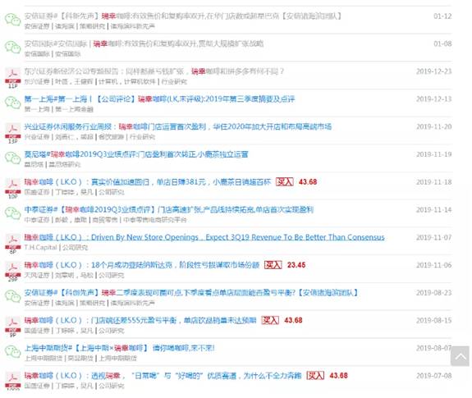
Task: Click T.H. Capital source label
Action: tap(41, 247)
